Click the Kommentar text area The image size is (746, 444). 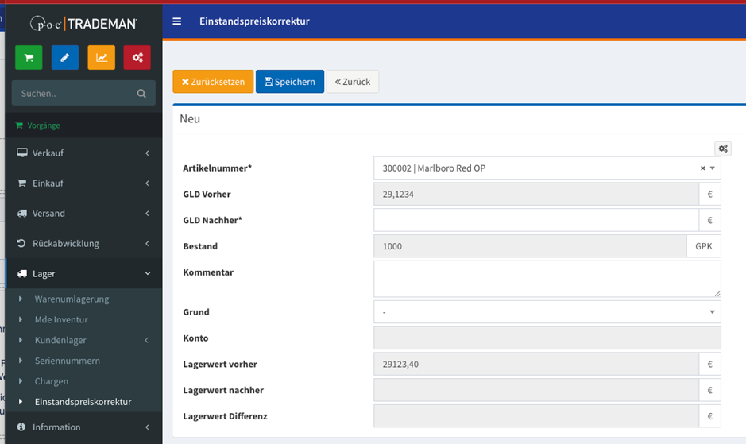(547, 279)
